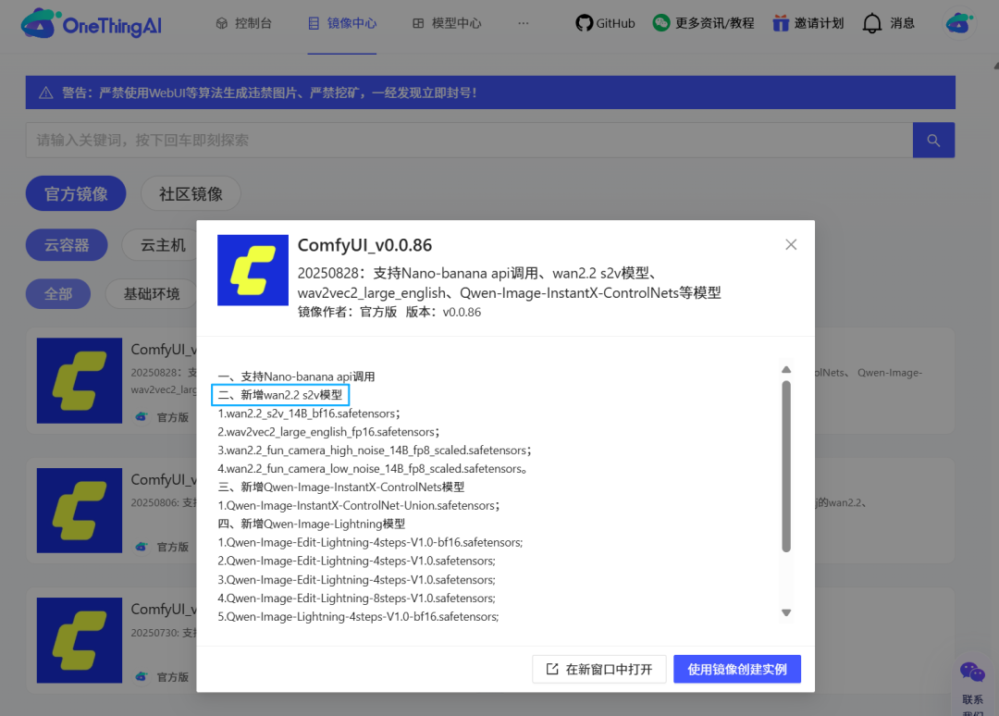Click the scroll-down arrow in the dialog
This screenshot has width=999, height=716.
click(786, 611)
